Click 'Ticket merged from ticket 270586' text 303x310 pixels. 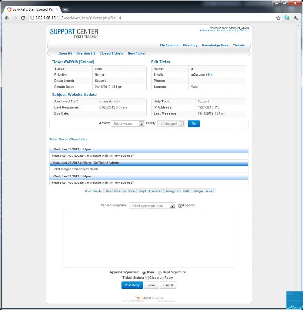coord(75,169)
